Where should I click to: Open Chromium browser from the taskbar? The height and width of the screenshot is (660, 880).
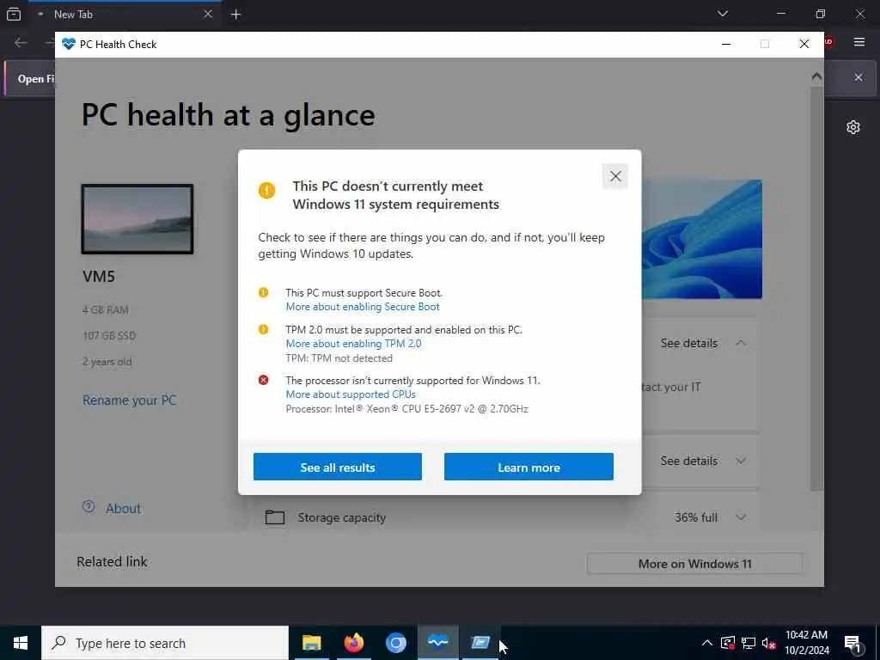pos(395,643)
